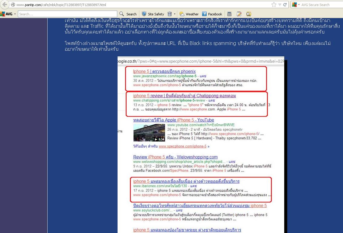This screenshot has width=343, height=233.
Task: Open the Facebook toolbar button
Action: 212,14
